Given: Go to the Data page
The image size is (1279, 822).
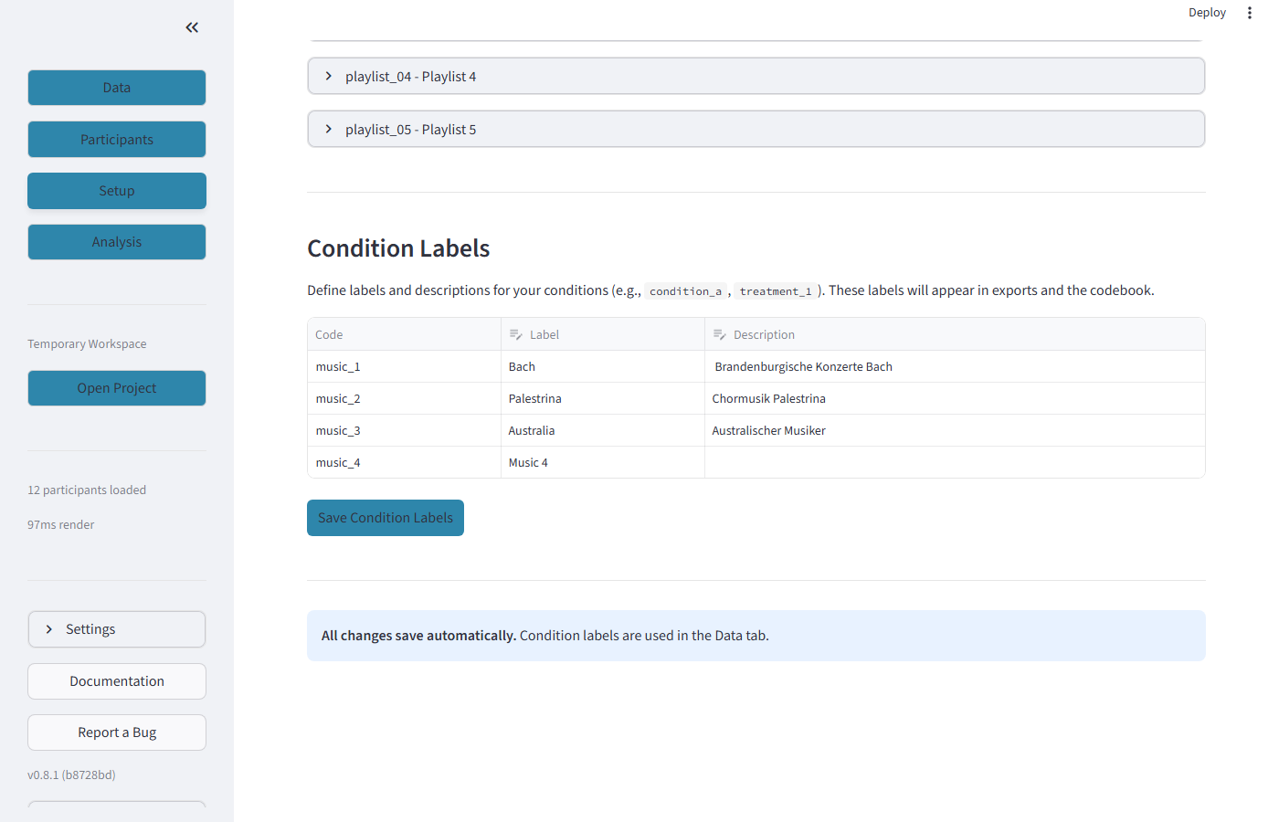Looking at the screenshot, I should coord(117,88).
